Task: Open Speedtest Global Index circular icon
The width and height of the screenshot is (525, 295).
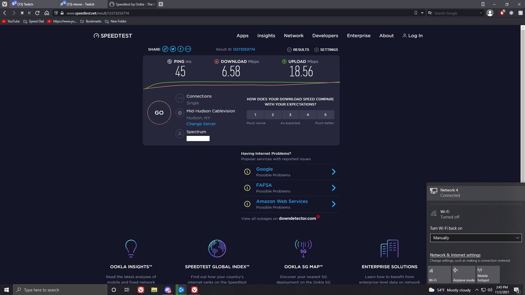Action: (x=217, y=248)
